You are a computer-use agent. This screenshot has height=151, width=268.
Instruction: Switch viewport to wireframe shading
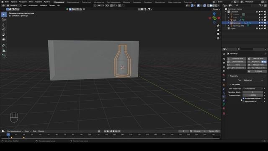[208, 5]
